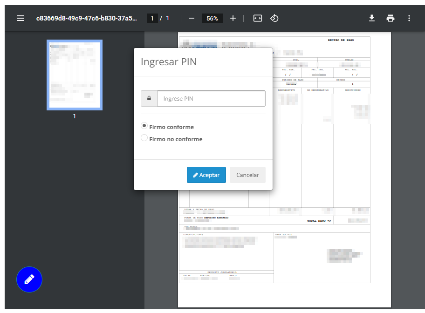Click the Ingresar PIN dialog heading
Image resolution: width=425 pixels, height=313 pixels.
tap(169, 62)
